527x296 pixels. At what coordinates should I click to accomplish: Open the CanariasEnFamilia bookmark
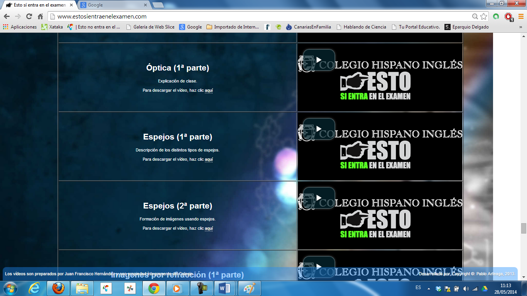point(309,27)
